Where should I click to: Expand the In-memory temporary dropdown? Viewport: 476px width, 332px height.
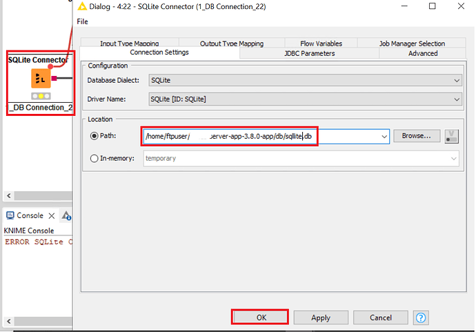click(x=453, y=158)
